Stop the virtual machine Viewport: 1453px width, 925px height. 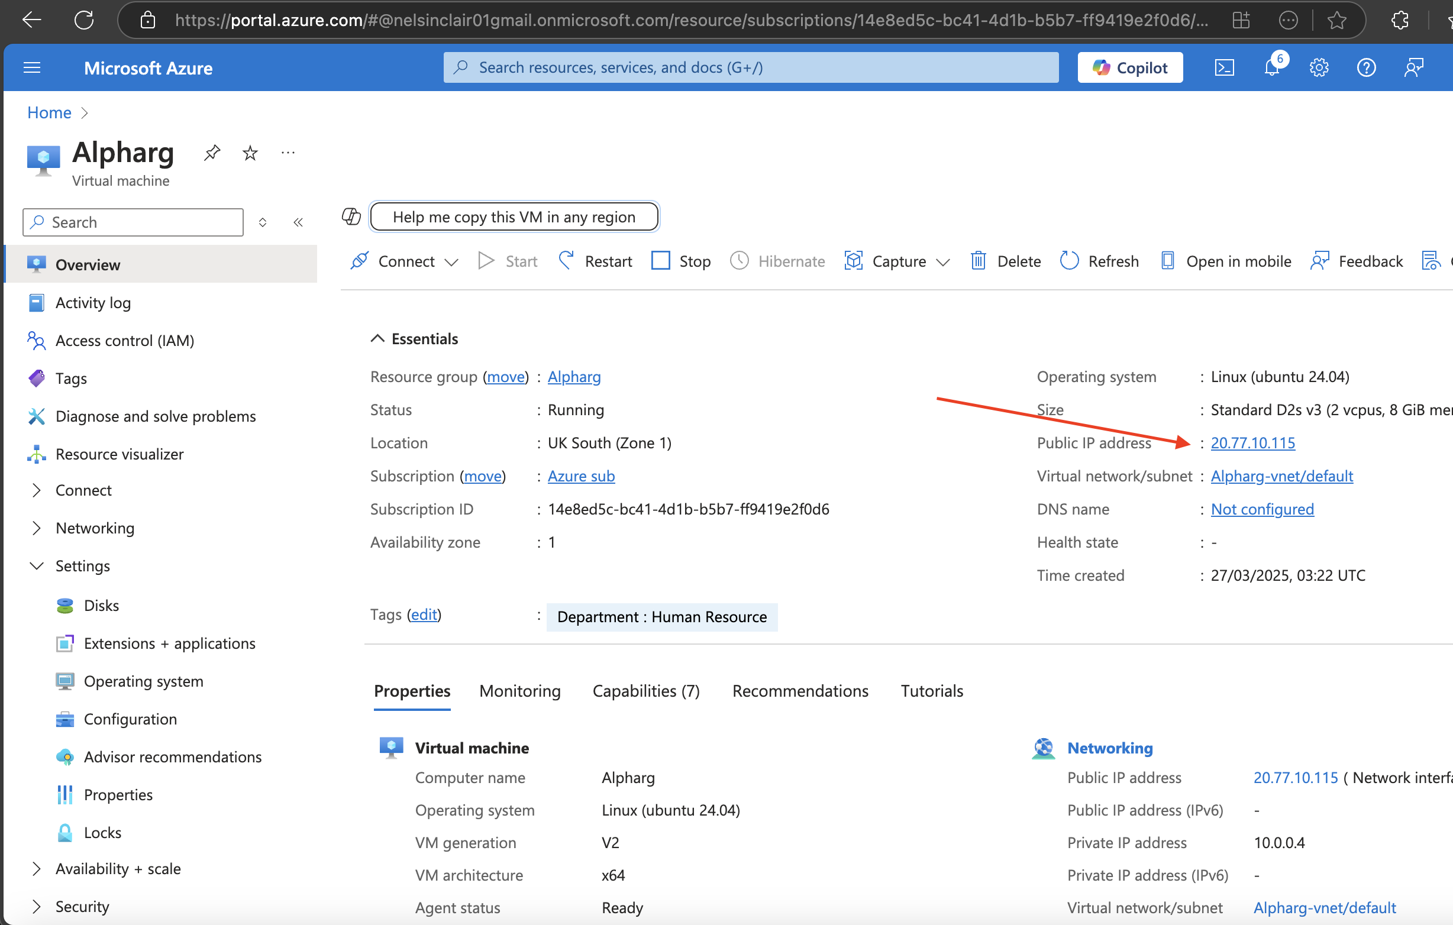pyautogui.click(x=682, y=261)
